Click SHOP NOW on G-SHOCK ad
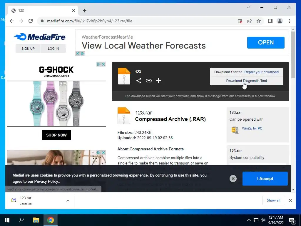 pyautogui.click(x=56, y=135)
